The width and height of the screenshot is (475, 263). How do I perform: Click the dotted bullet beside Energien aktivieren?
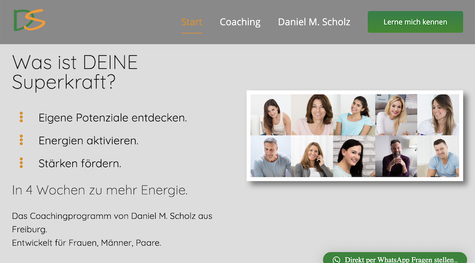point(21,140)
